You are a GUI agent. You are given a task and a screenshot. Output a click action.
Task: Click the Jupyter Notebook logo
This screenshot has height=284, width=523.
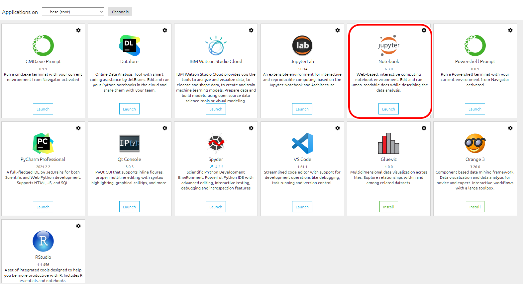pos(389,45)
